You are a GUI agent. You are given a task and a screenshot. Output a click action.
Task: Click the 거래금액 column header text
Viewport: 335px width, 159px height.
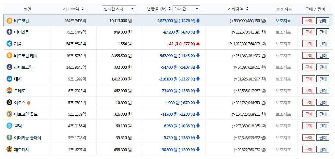click(x=236, y=9)
